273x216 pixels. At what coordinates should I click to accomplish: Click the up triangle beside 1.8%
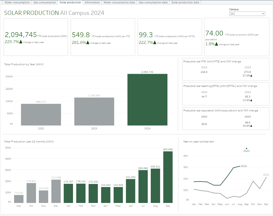216,44
